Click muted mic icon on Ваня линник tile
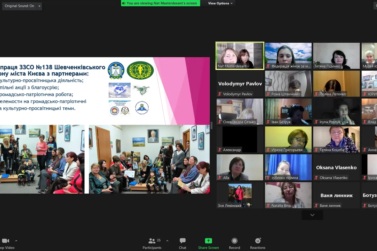 (x=317, y=206)
